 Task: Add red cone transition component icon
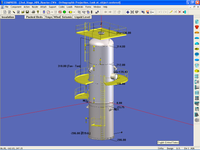tap(197, 27)
